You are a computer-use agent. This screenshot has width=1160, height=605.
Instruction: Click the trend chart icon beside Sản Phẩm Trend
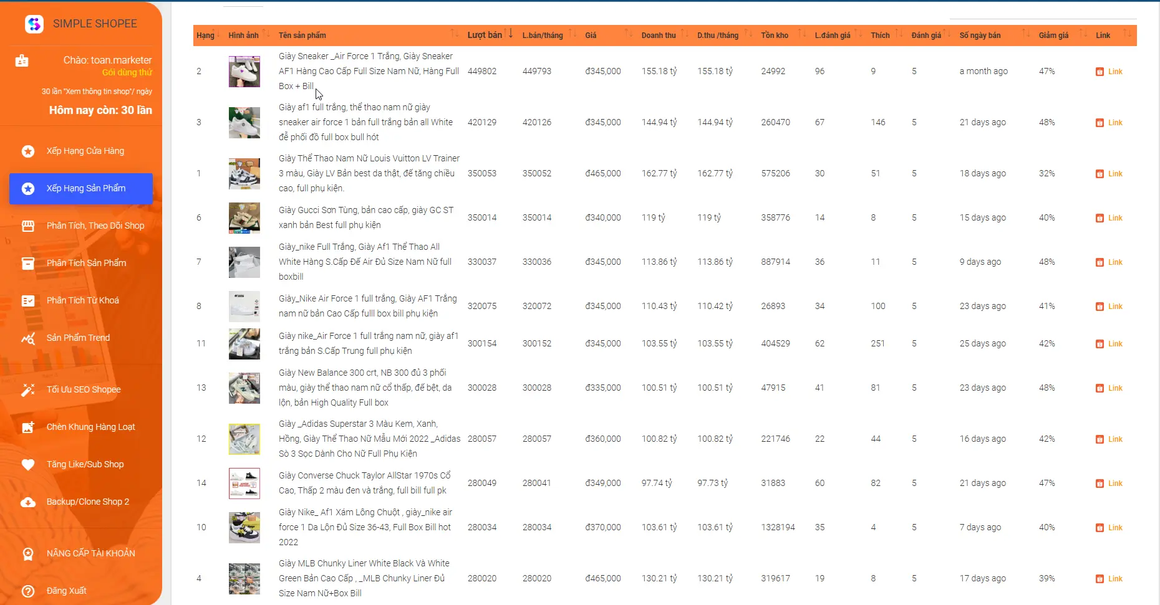(x=28, y=338)
